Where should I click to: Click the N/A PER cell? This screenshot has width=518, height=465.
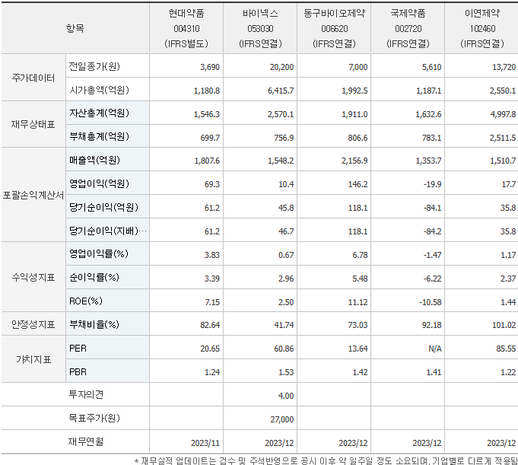coord(435,349)
